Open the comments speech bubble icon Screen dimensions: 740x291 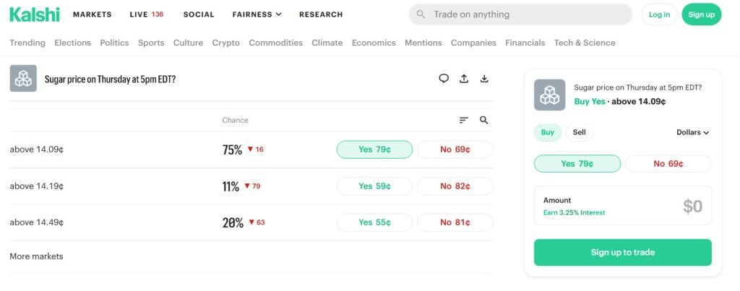tap(444, 79)
